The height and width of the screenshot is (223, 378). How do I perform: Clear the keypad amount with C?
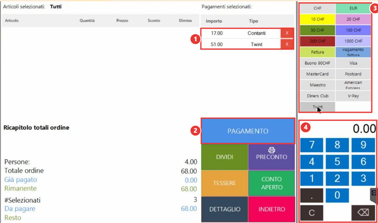click(312, 213)
